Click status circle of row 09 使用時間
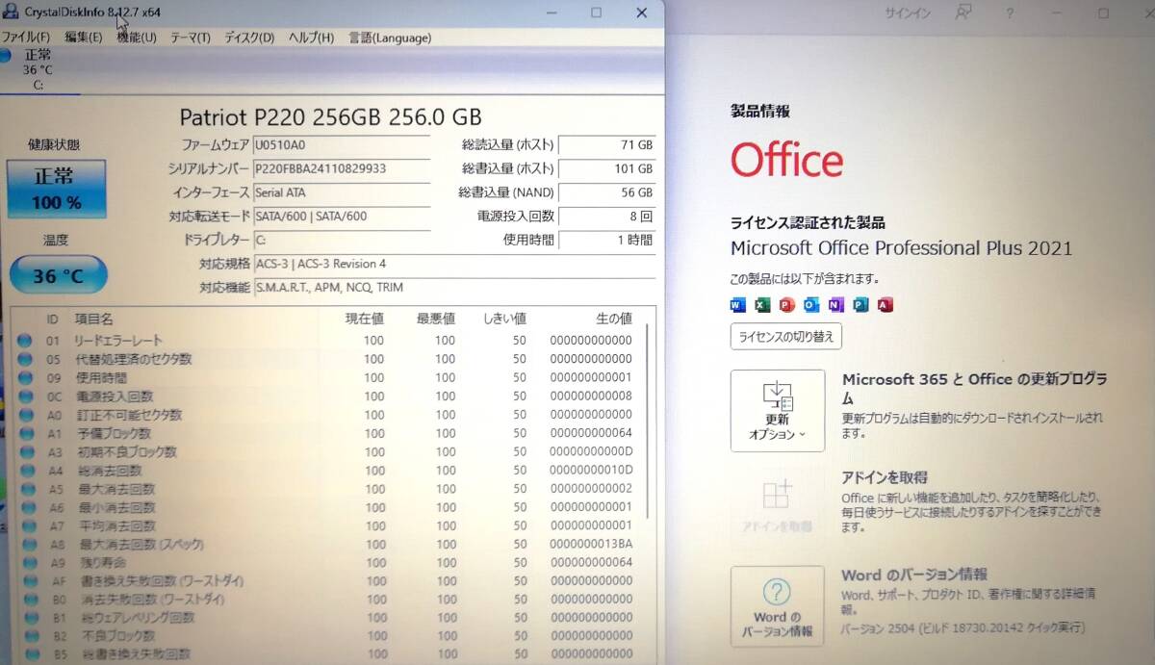This screenshot has width=1155, height=665. 26,377
